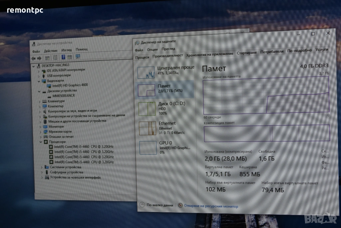Click the По-малко данни collapse arrow icon
The image size is (341, 228).
(x=142, y=205)
